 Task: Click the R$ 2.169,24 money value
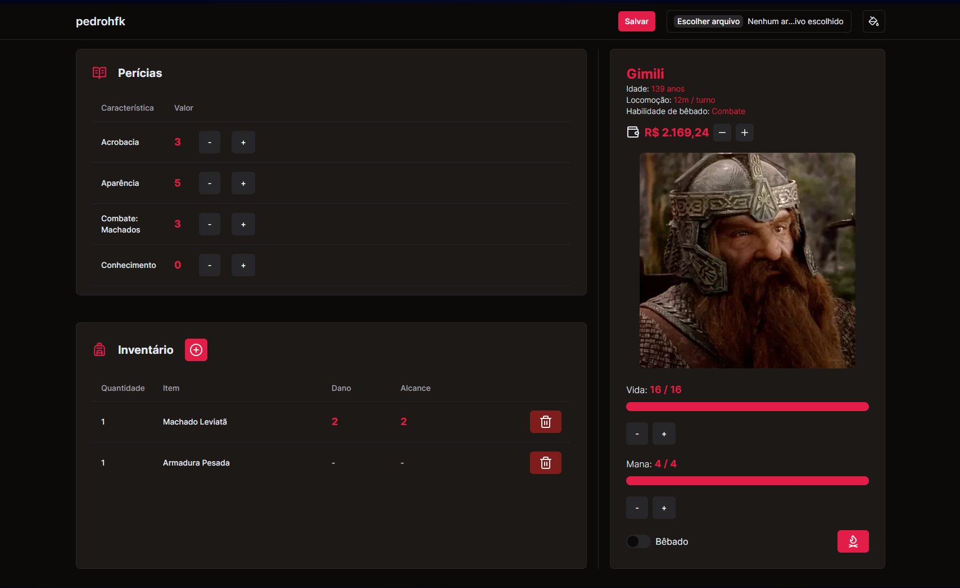[x=677, y=133]
